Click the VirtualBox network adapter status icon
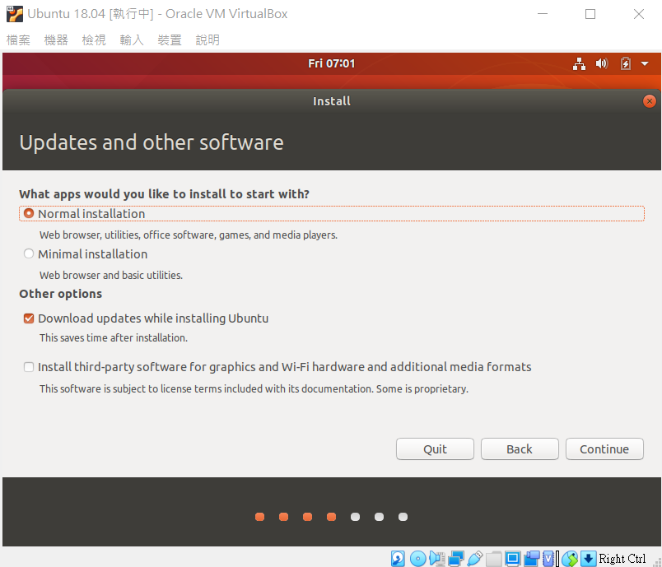 click(456, 559)
